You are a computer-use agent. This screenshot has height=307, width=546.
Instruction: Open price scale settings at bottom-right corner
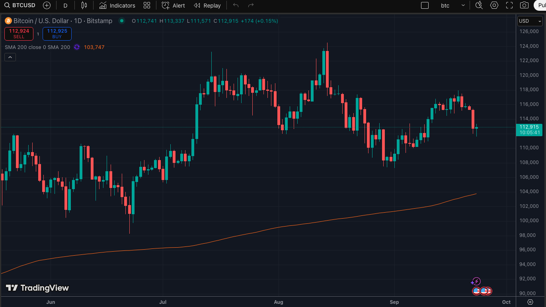click(x=530, y=302)
